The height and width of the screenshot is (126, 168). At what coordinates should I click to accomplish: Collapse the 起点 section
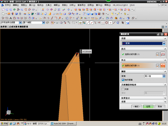[165, 49]
